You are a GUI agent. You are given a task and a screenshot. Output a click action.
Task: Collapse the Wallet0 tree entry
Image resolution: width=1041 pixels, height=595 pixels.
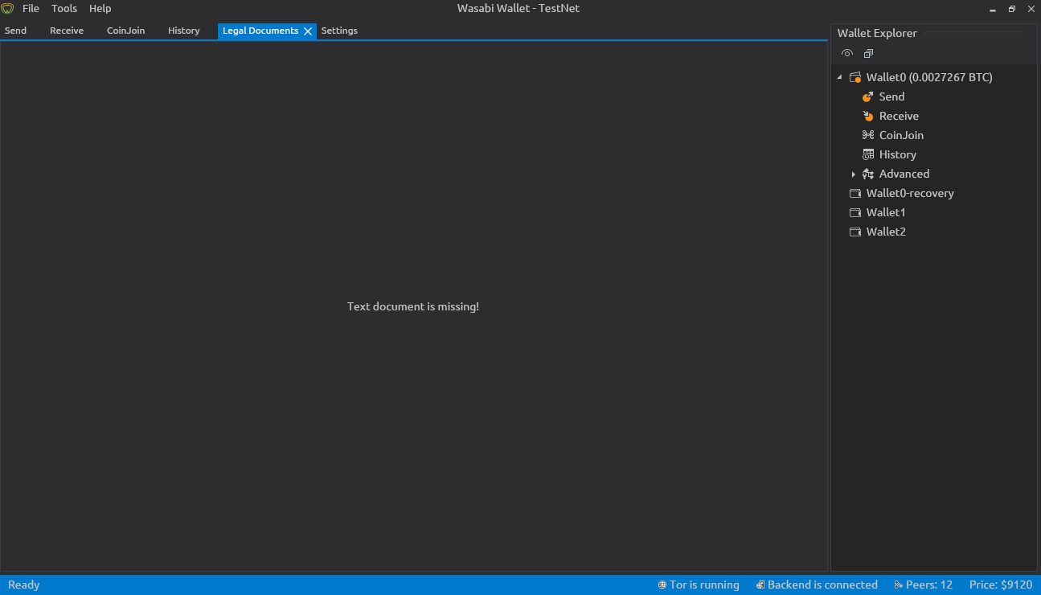coord(840,76)
